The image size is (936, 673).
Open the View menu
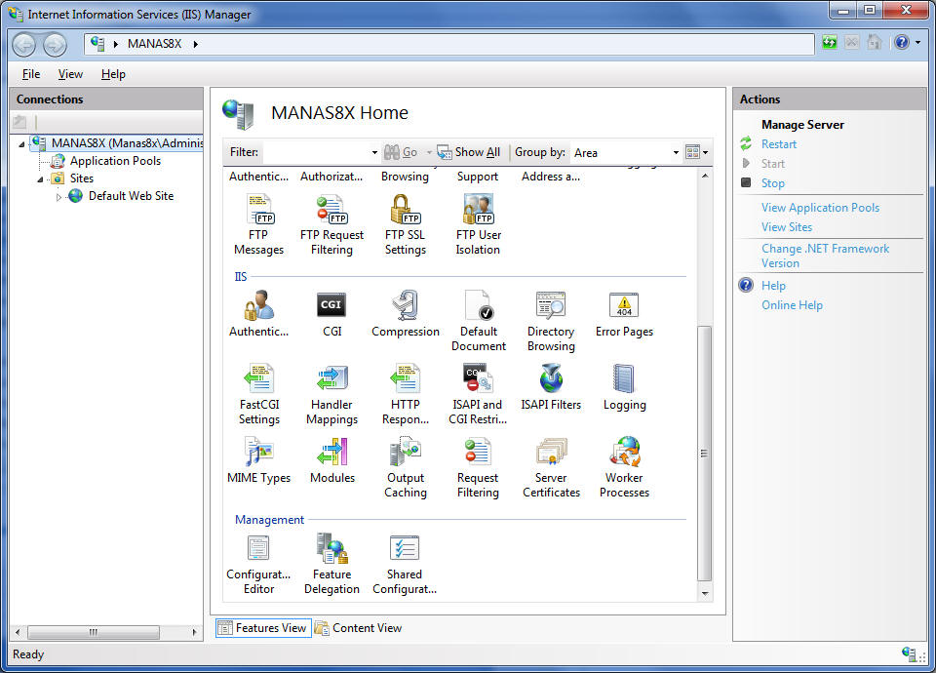[70, 74]
